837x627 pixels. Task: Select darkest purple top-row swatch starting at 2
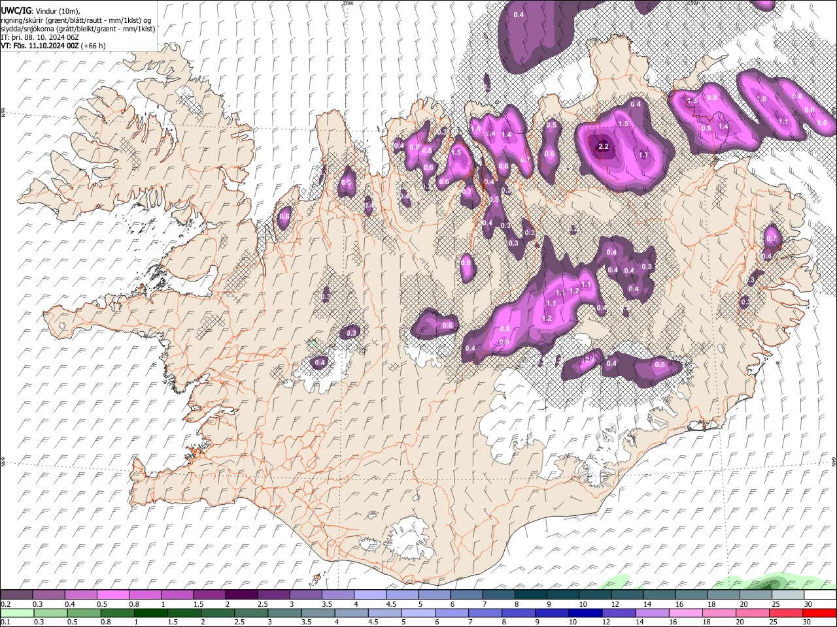pyautogui.click(x=241, y=595)
